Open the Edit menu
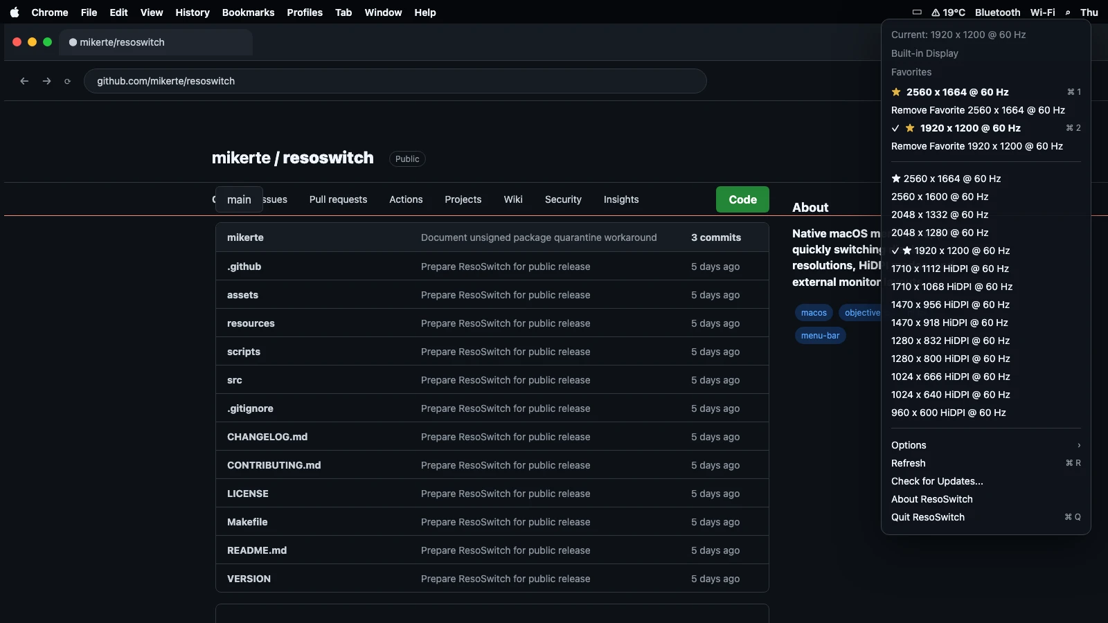1108x623 pixels. 118,12
